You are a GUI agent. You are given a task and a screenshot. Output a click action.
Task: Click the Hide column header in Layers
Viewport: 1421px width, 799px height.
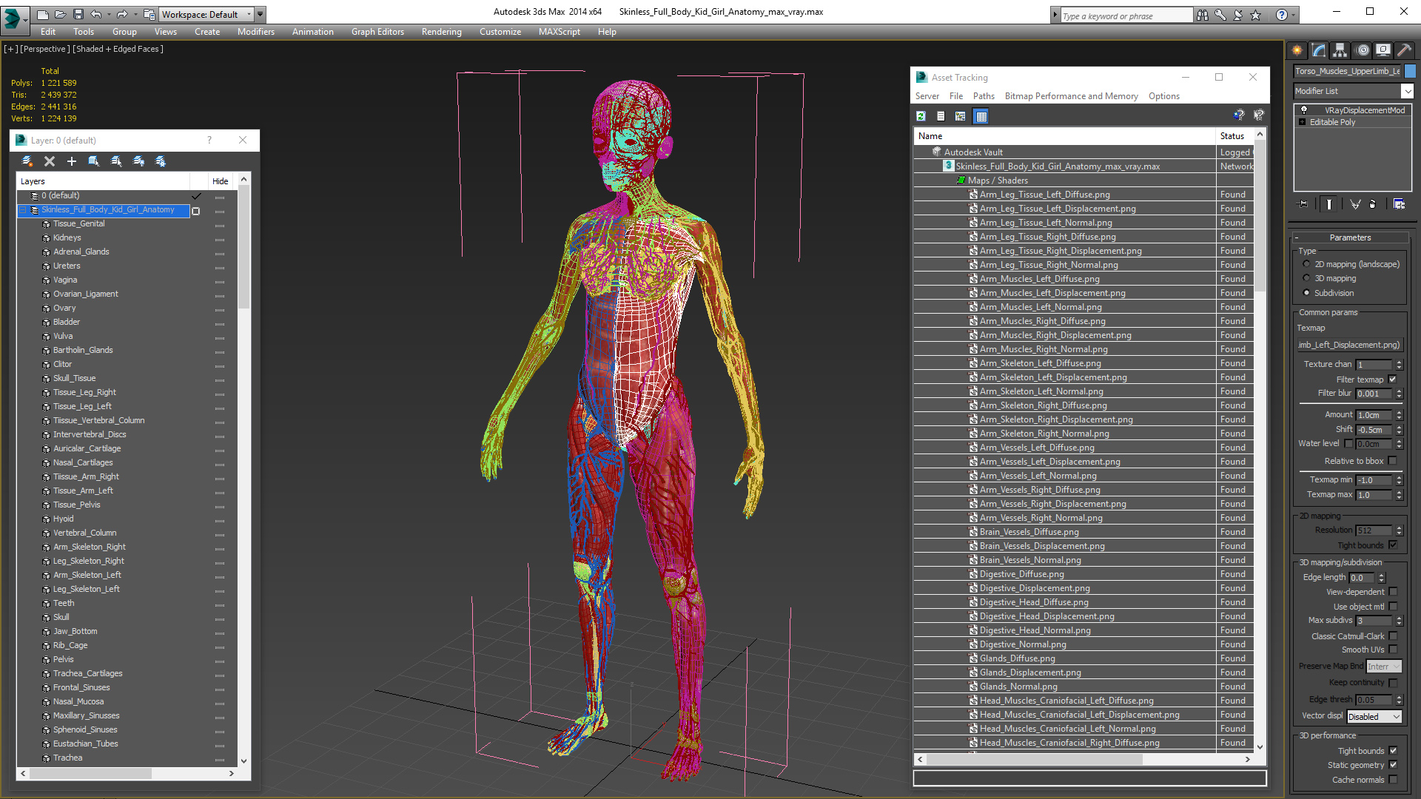[x=221, y=181]
